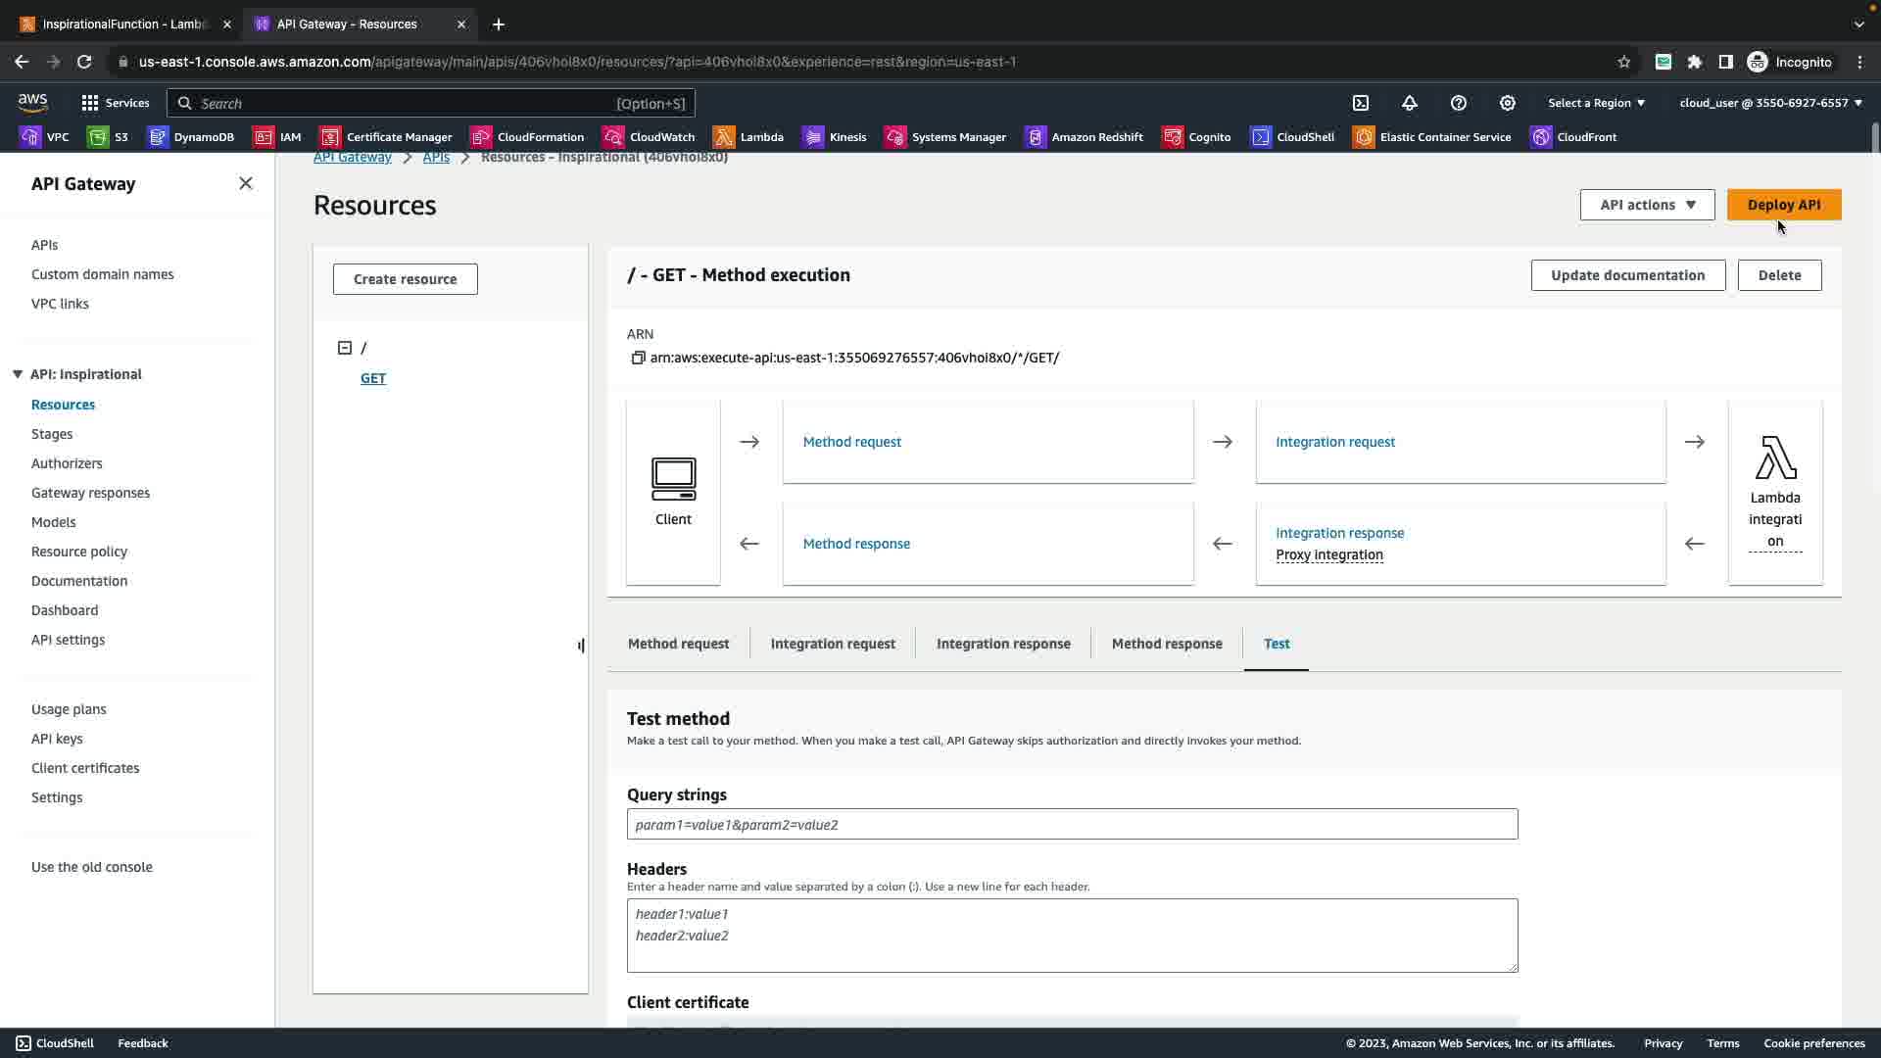Collapse the root resource tree node
Image resolution: width=1881 pixels, height=1058 pixels.
click(x=345, y=348)
